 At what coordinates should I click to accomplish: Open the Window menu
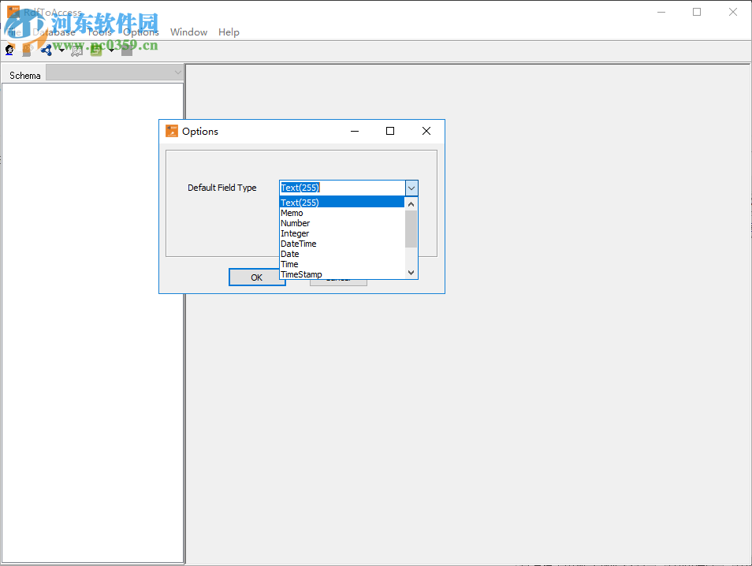click(x=188, y=32)
